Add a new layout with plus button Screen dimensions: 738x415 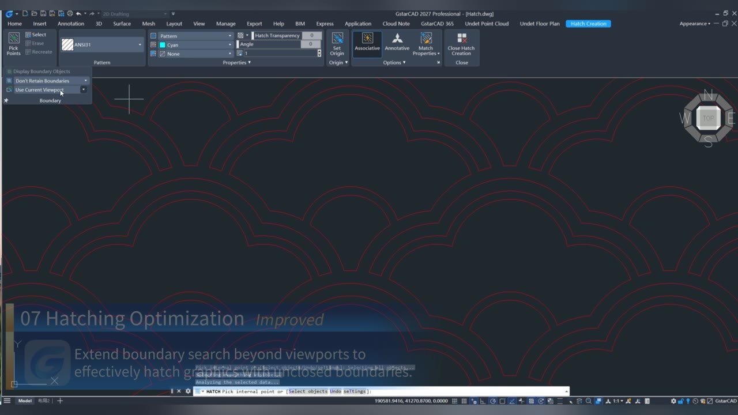[59, 401]
